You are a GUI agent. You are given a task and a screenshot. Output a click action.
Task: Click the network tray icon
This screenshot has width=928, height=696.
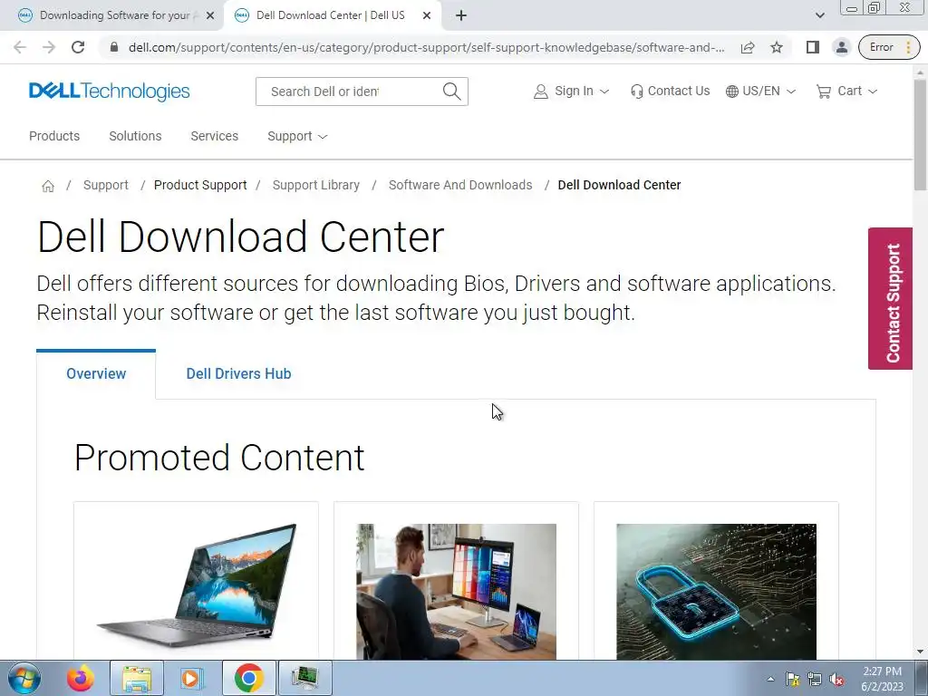tap(815, 680)
